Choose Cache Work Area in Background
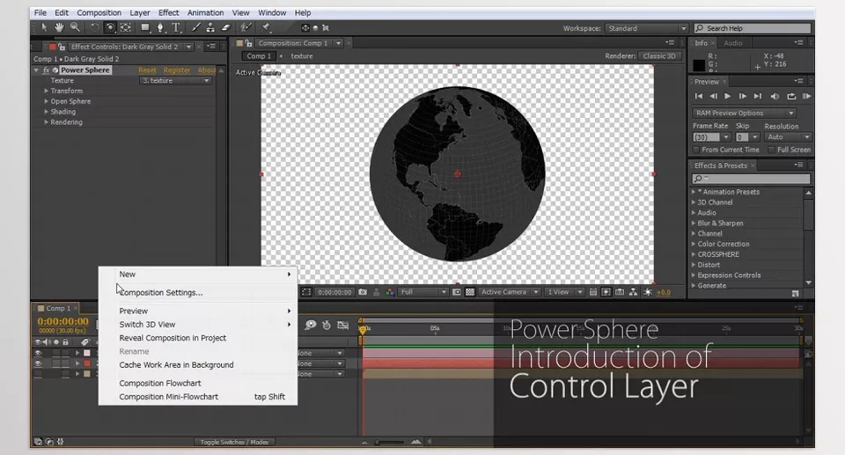This screenshot has height=455, width=845. [176, 365]
